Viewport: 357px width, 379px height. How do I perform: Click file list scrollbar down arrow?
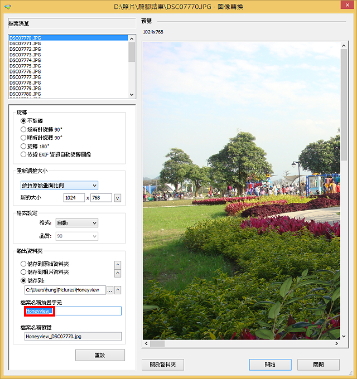[x=132, y=95]
